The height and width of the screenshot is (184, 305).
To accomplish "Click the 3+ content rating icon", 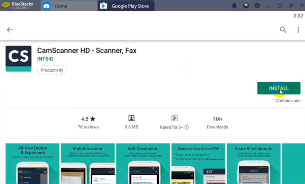I will click(175, 118).
